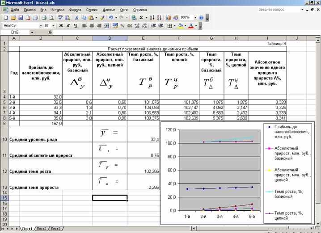
Task: Expand the AutoSum functions arrow
Action: [146, 18]
